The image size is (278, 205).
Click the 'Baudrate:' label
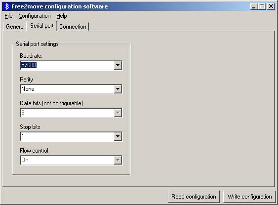tap(31, 56)
